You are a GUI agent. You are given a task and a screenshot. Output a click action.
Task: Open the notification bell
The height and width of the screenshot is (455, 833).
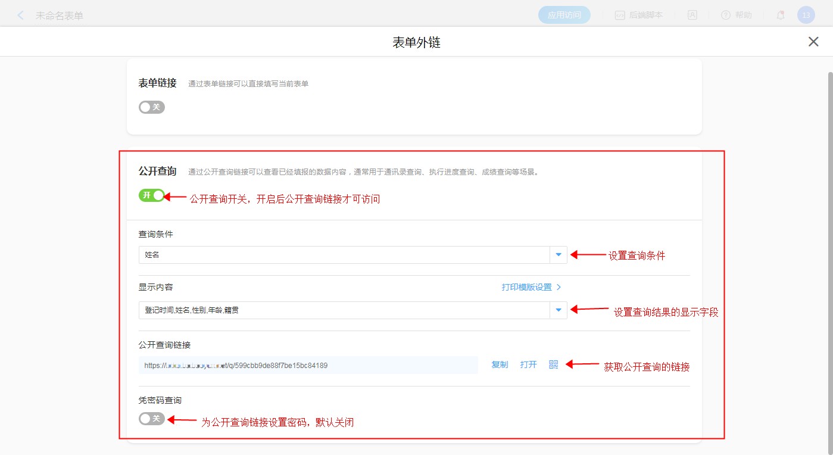coord(780,15)
